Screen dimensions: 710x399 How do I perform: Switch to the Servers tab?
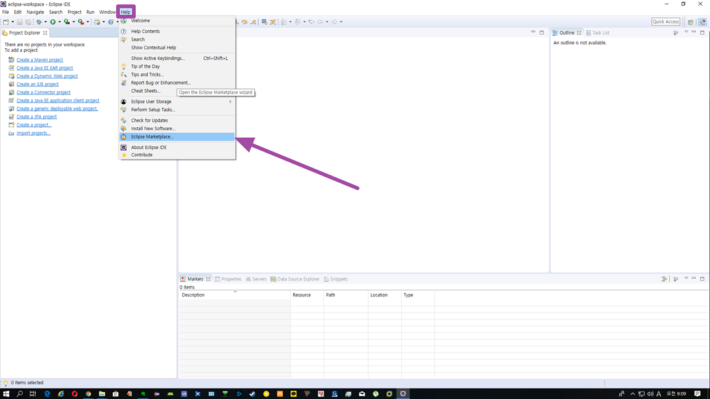pos(256,279)
